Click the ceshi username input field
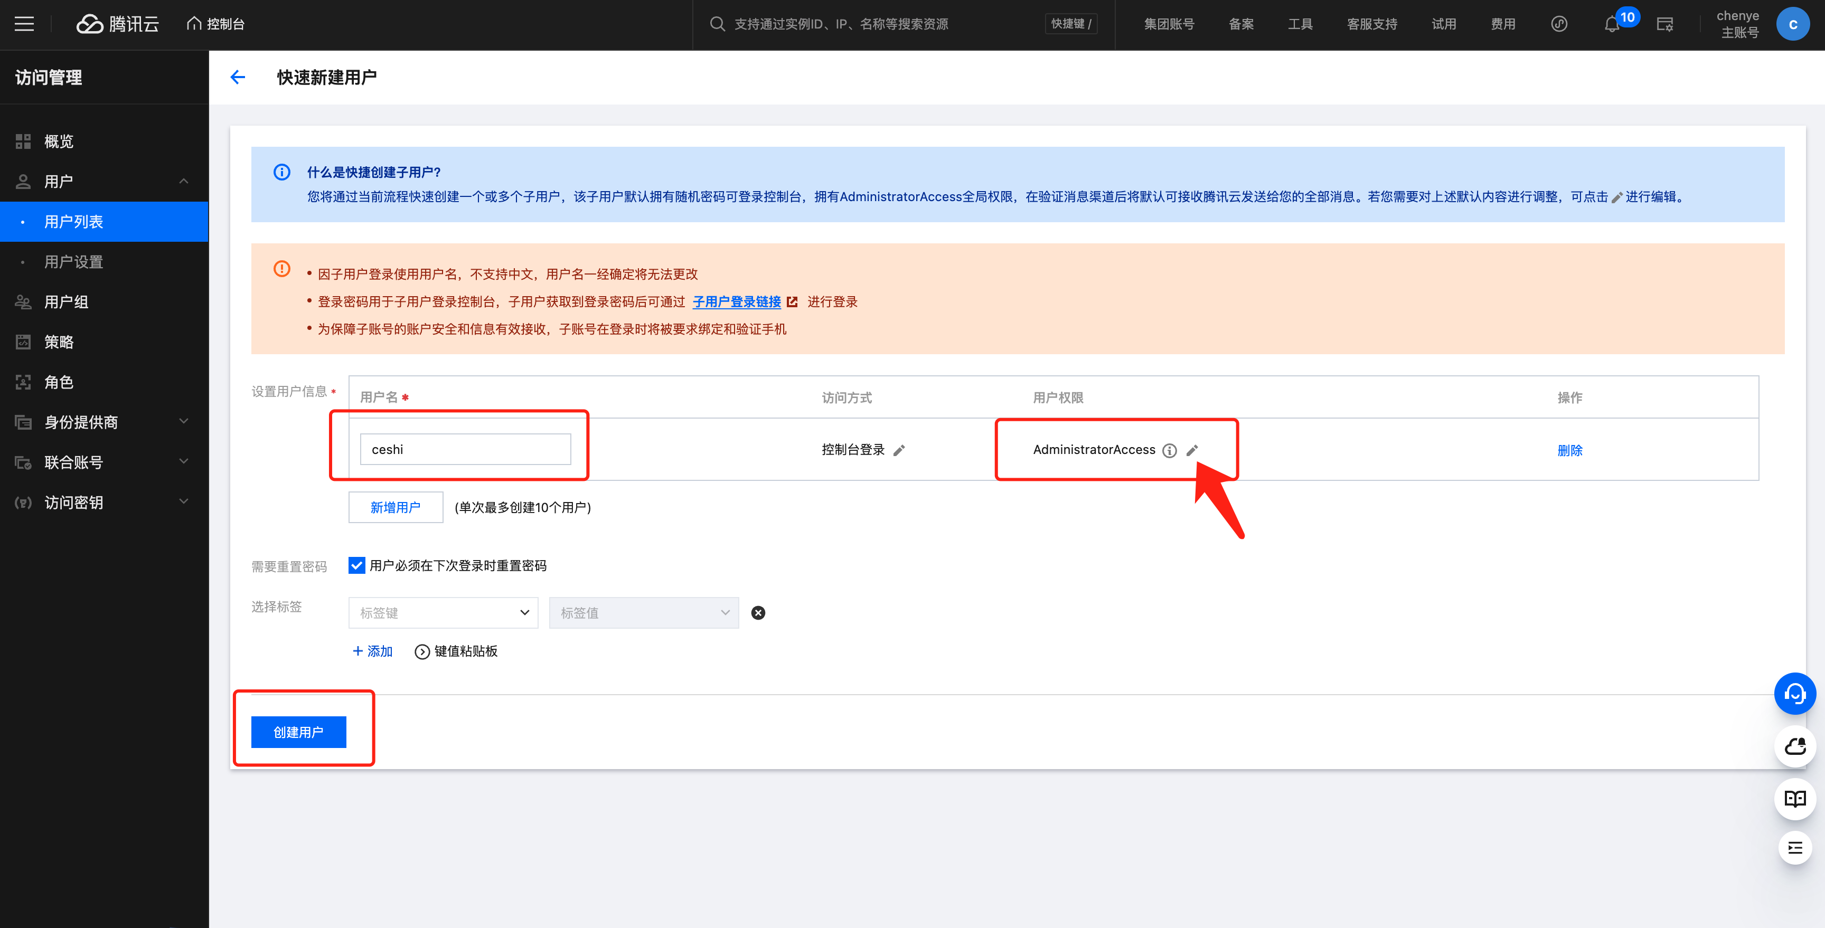The width and height of the screenshot is (1825, 928). 465,449
